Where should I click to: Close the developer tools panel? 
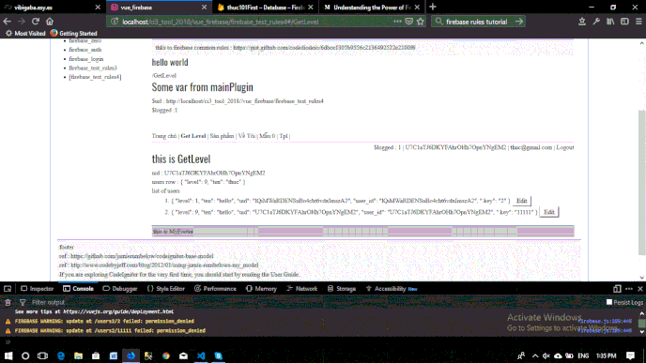tap(640, 289)
